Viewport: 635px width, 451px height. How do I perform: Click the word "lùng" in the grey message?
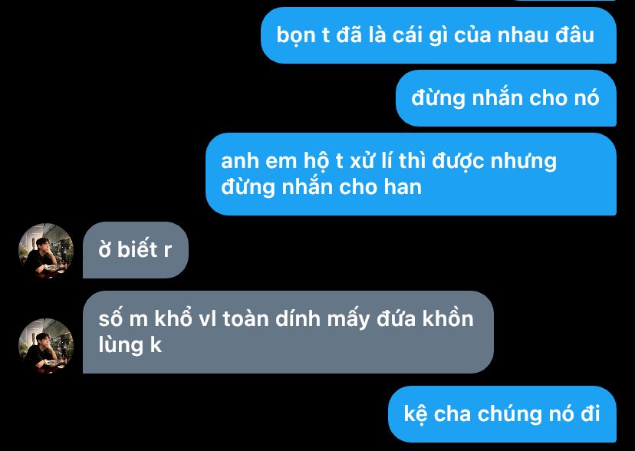click(x=120, y=346)
